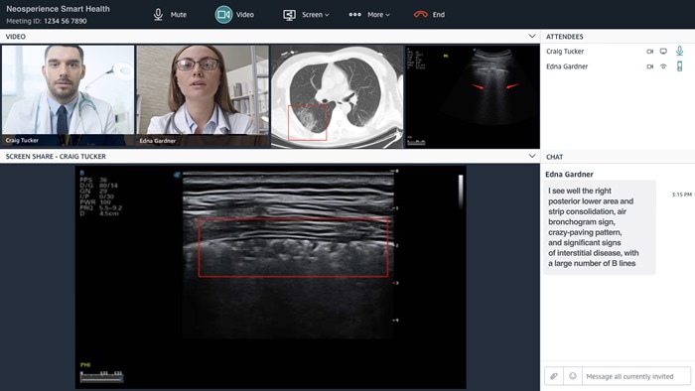This screenshot has width=695, height=391.
Task: Select Edna Gardner's video tile
Action: 203,95
